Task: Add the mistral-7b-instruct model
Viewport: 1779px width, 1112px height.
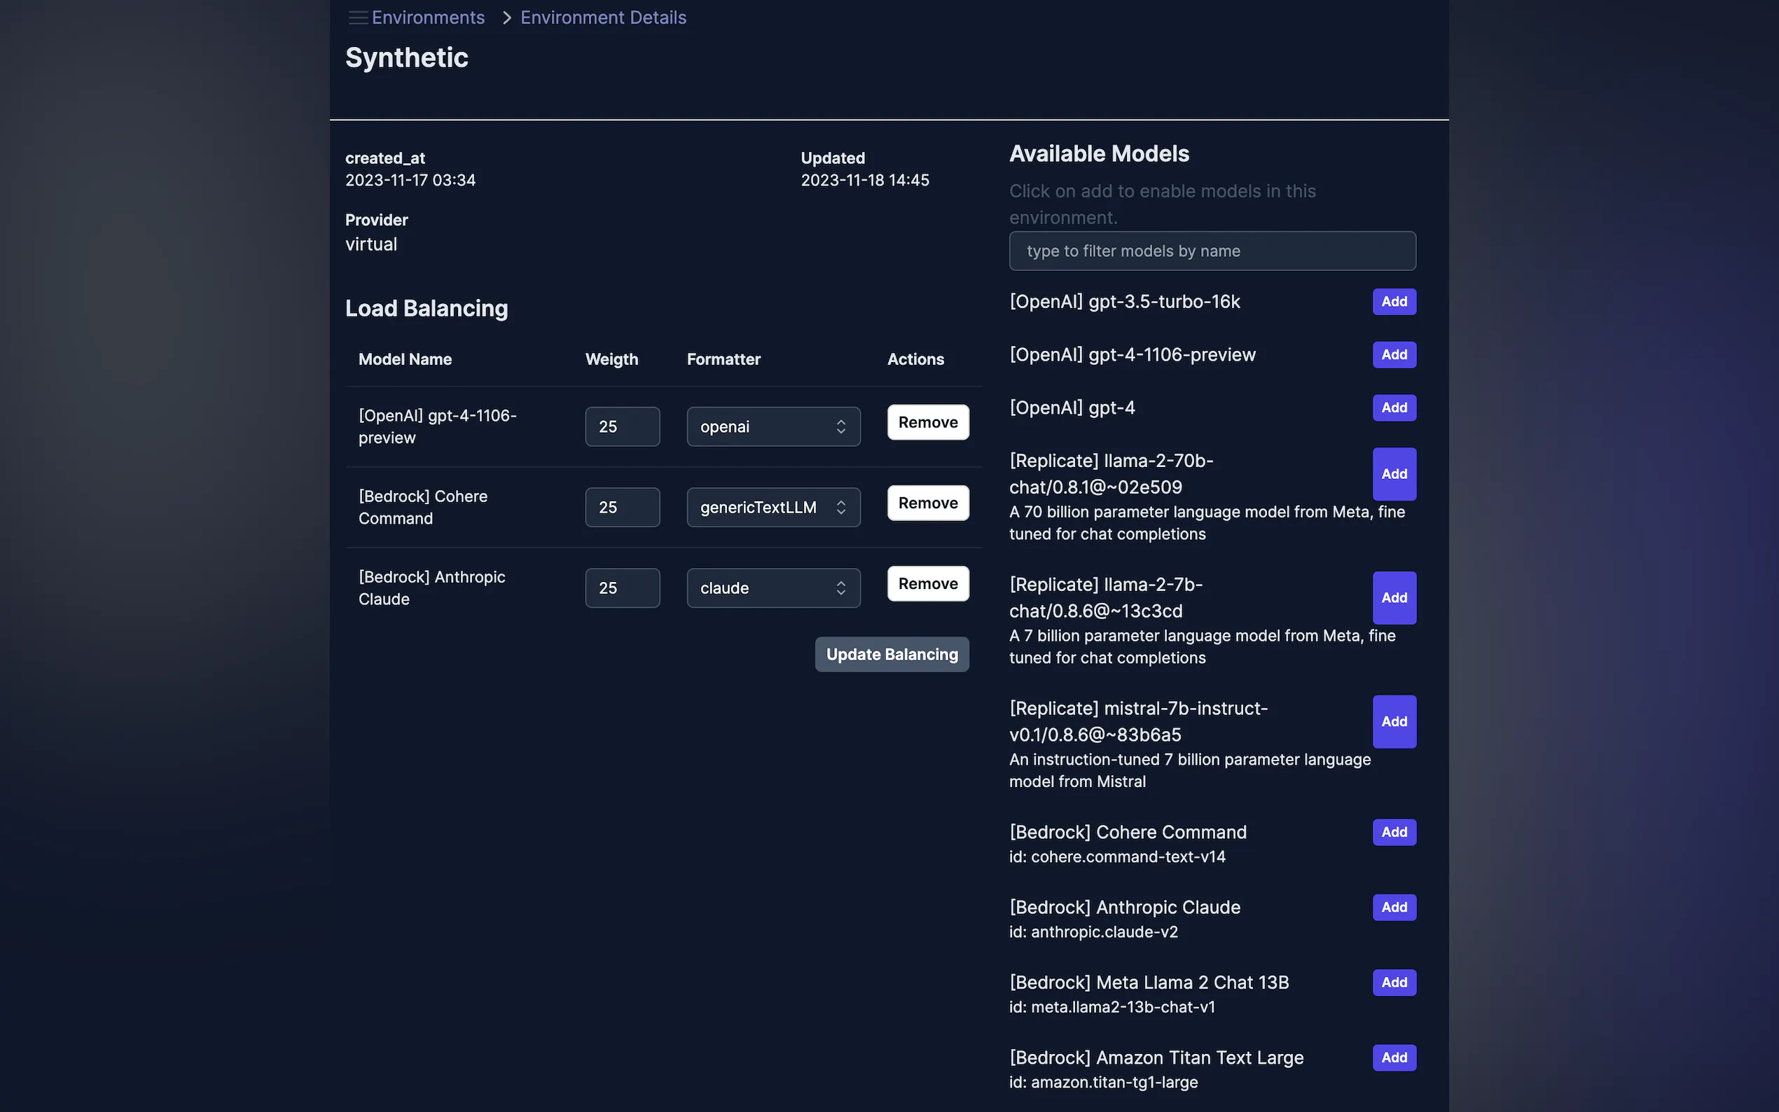Action: [1394, 721]
